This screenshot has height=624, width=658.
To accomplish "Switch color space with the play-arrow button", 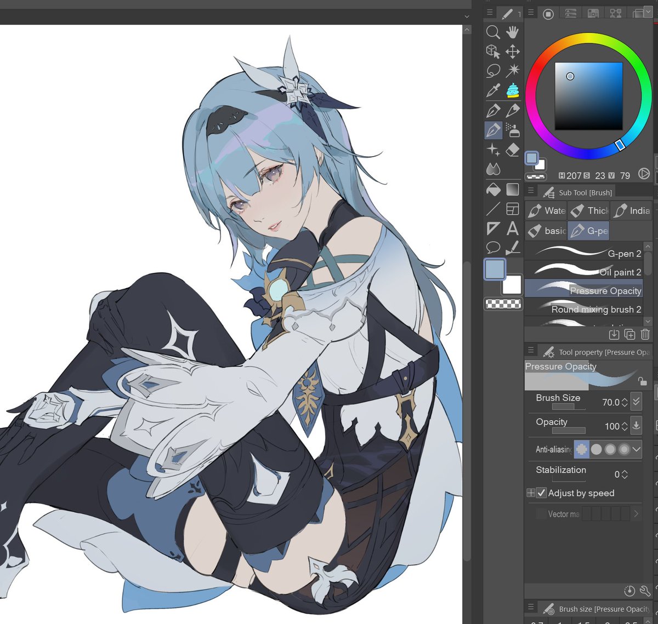I will click(x=644, y=174).
